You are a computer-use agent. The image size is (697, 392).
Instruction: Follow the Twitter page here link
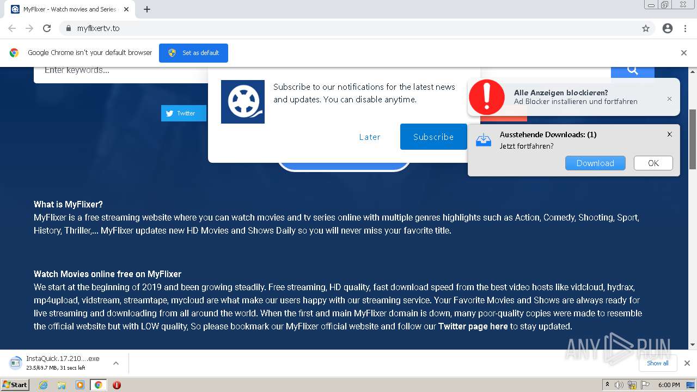[473, 326]
